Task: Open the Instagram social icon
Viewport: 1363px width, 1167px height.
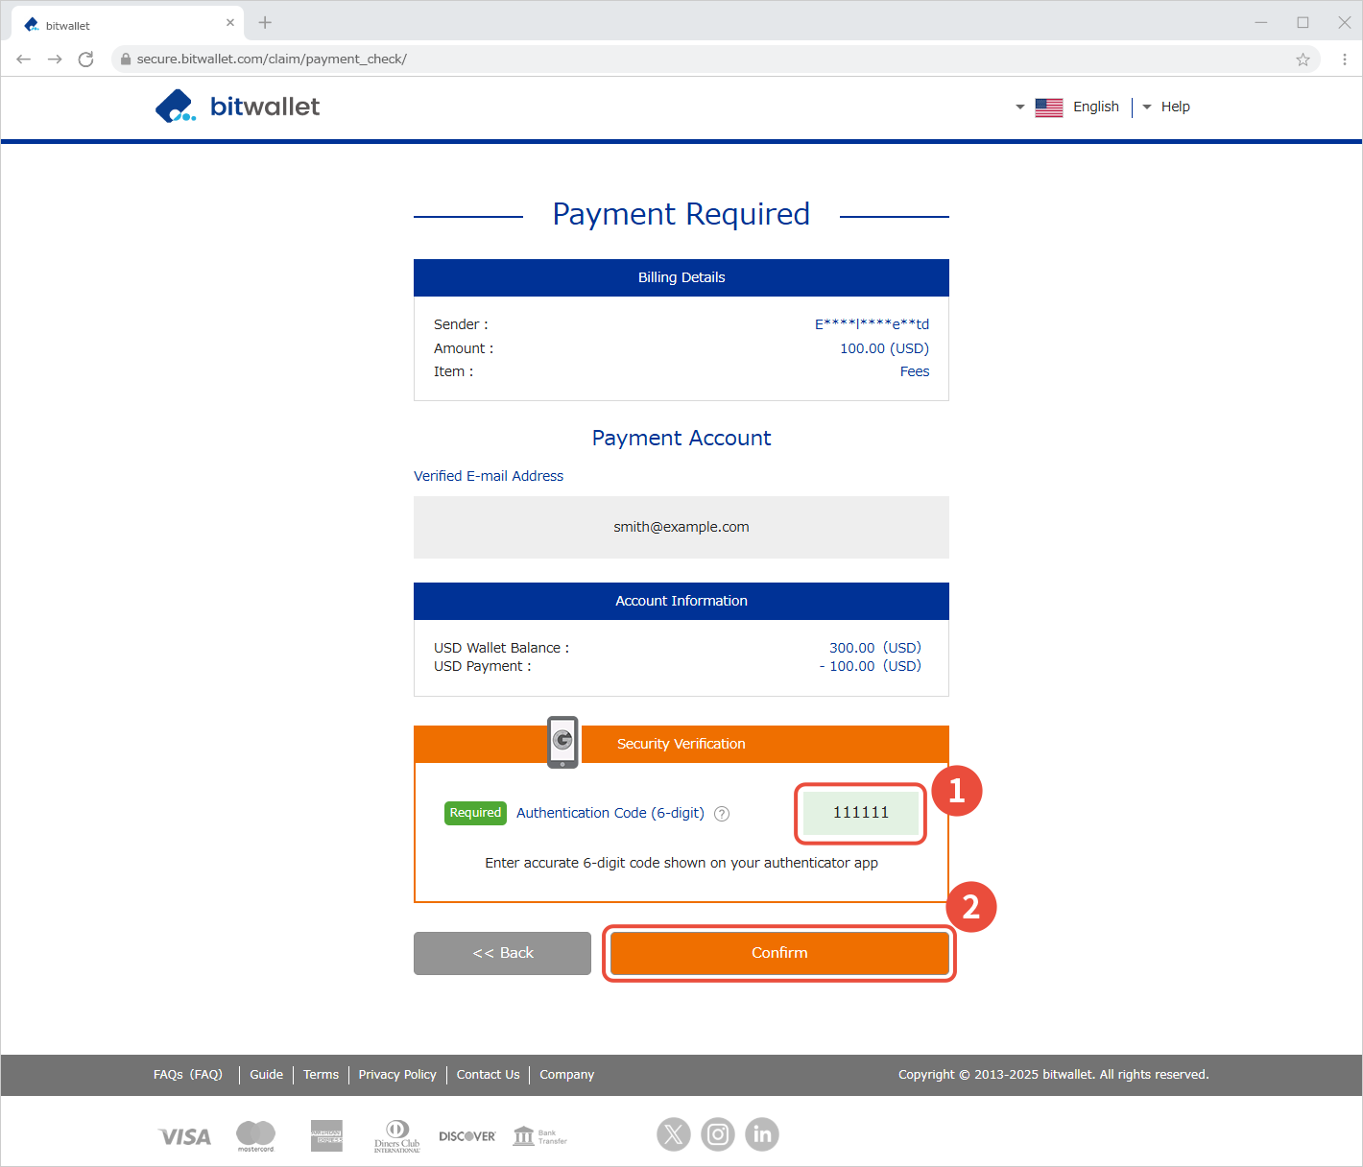Action: point(718,1134)
